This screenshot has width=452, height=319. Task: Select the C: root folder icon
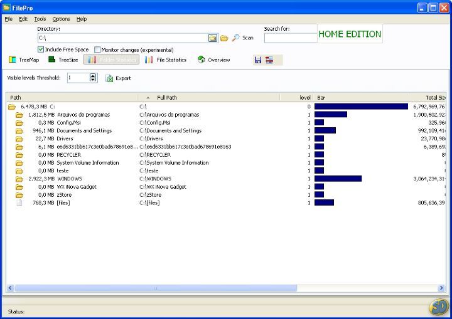[x=12, y=107]
